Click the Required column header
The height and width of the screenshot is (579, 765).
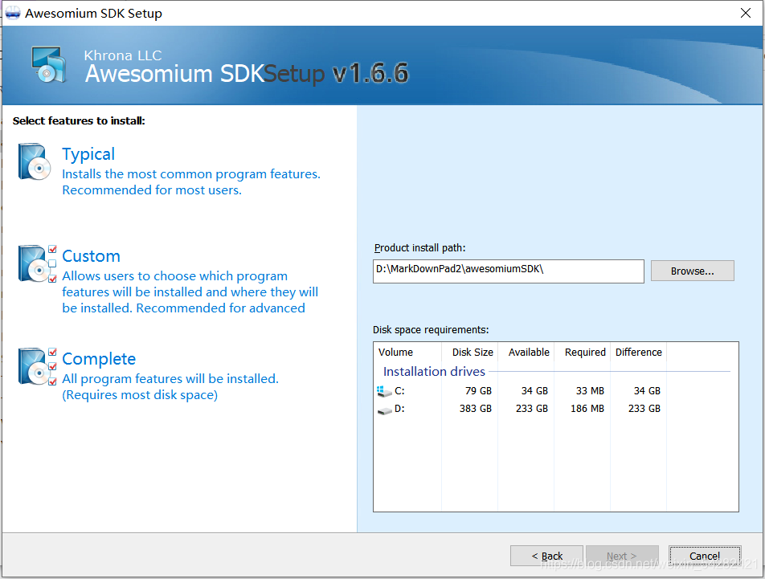[x=583, y=352]
